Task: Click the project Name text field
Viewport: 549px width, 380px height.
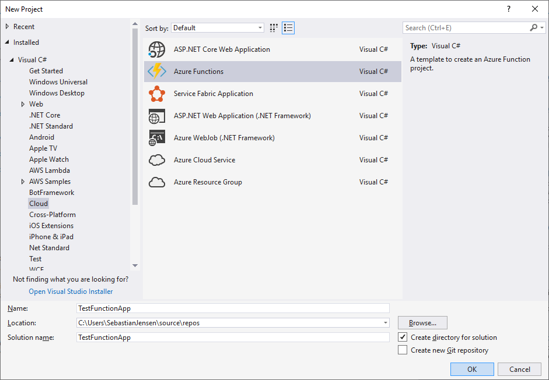Action: click(232, 308)
